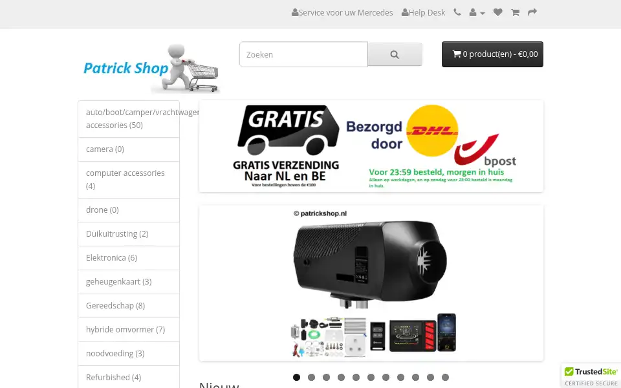
Task: Expand the account user dropdown
Action: coord(477,13)
